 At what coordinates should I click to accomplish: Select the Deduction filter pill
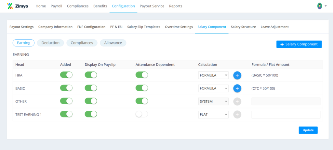[x=50, y=43]
